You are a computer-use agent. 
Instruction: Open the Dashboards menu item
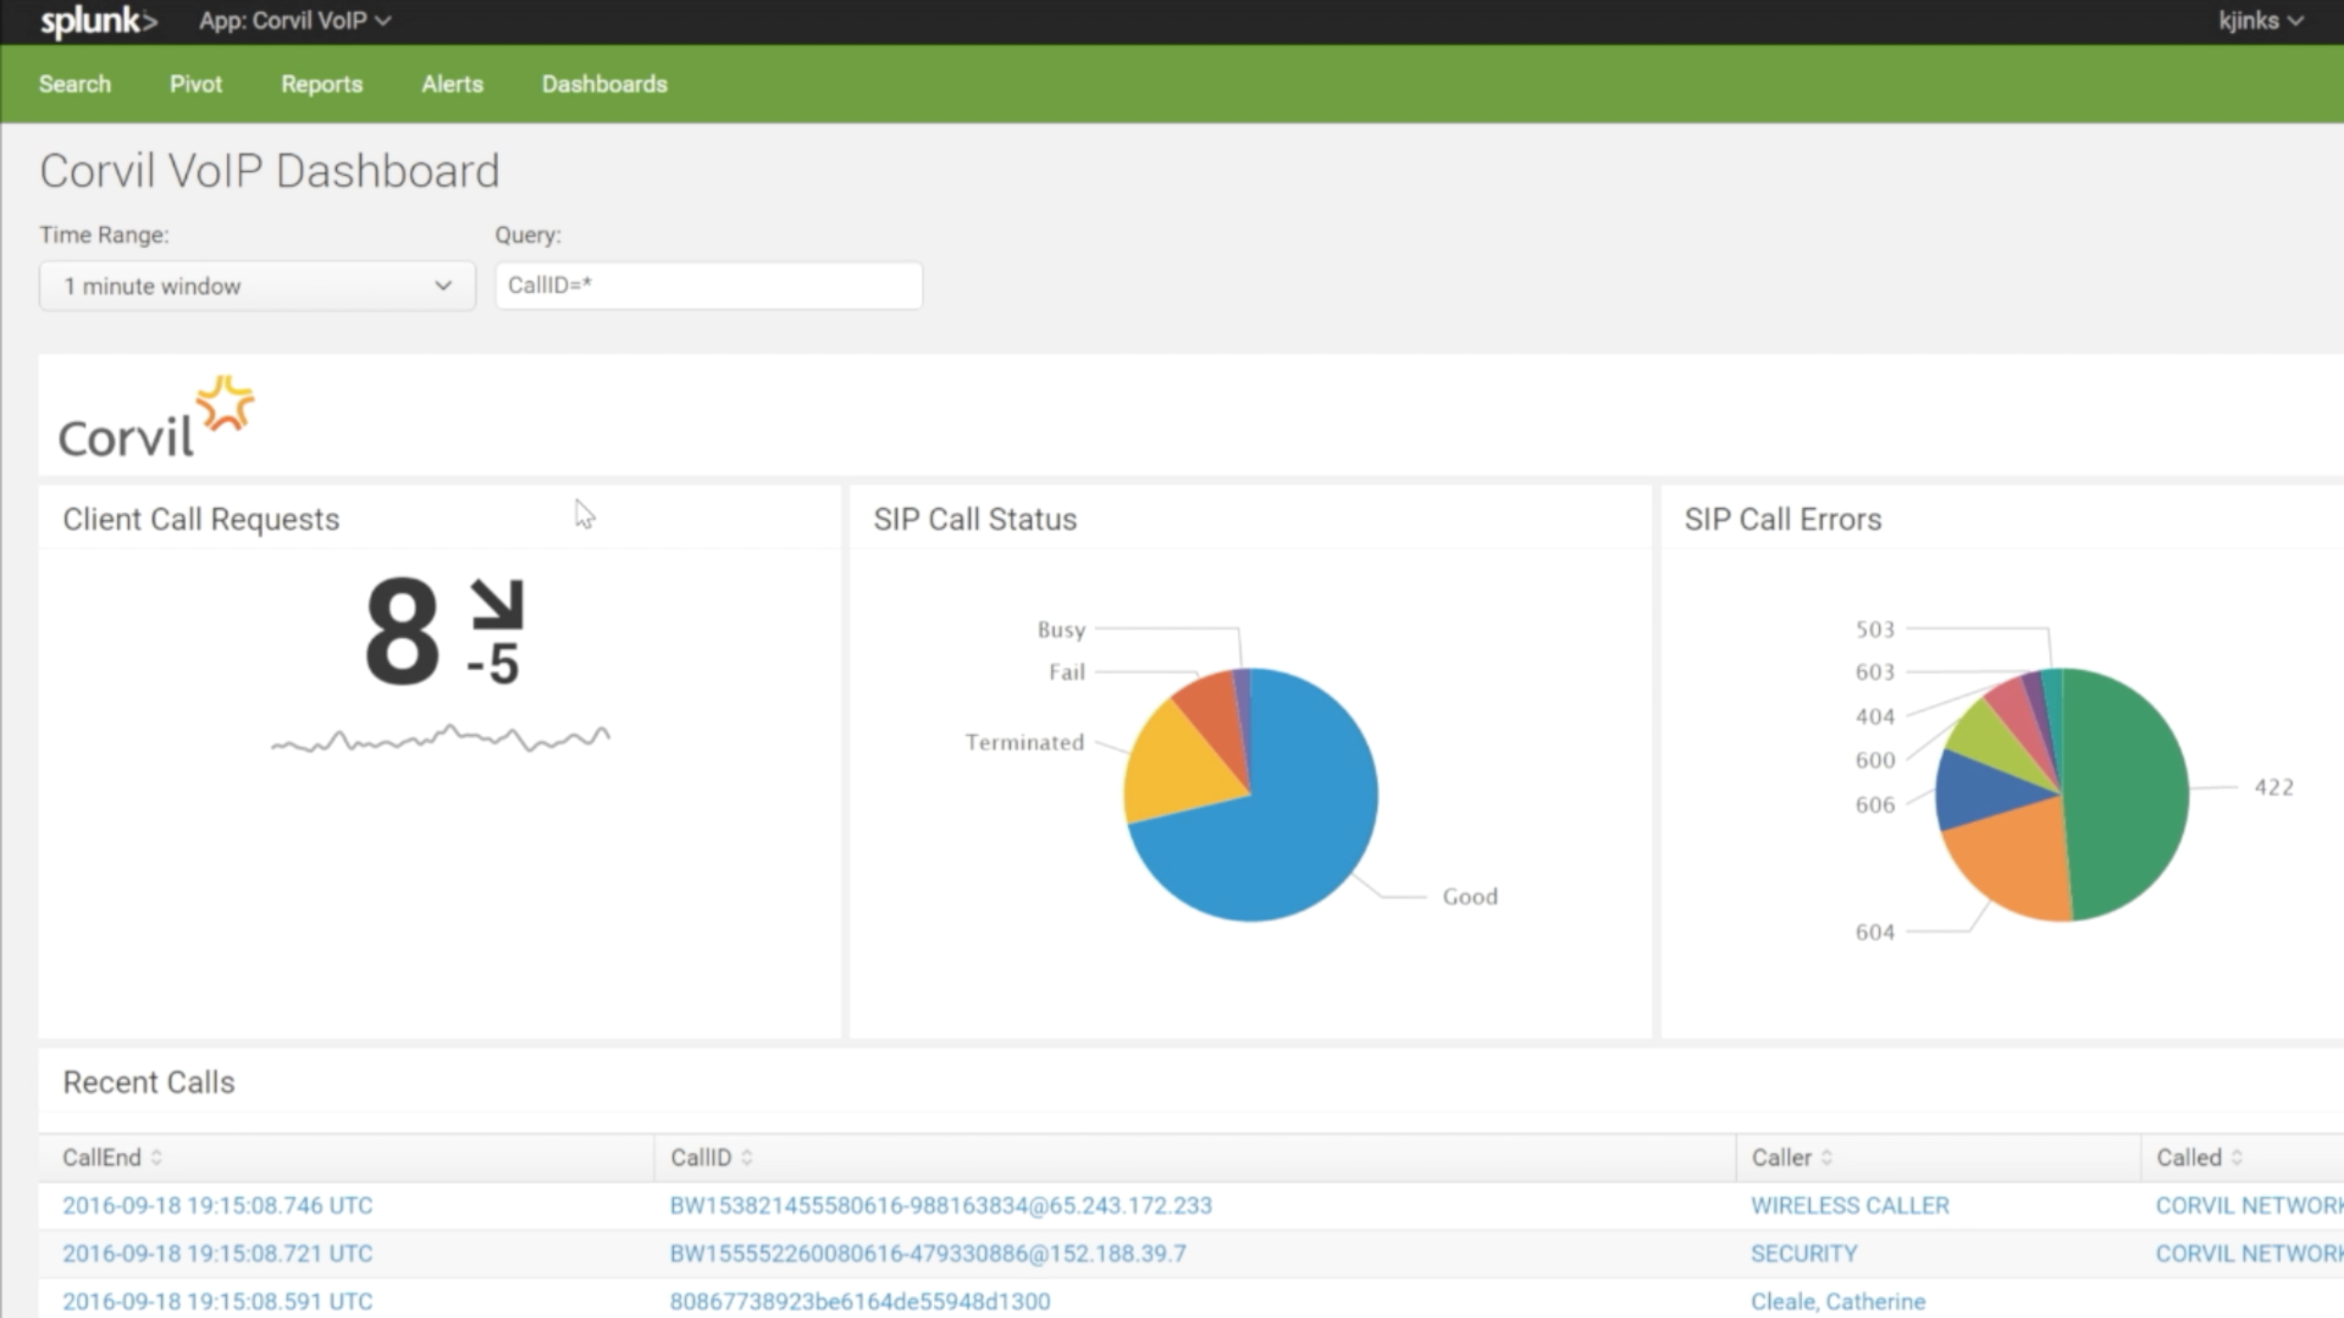[604, 84]
